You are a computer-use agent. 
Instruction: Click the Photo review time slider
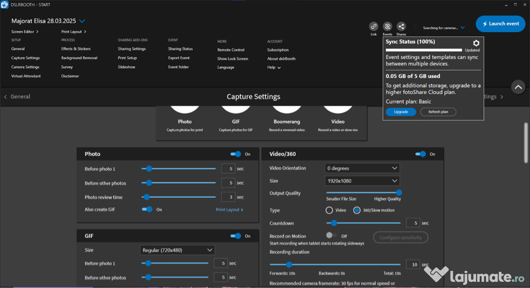[x=179, y=197]
